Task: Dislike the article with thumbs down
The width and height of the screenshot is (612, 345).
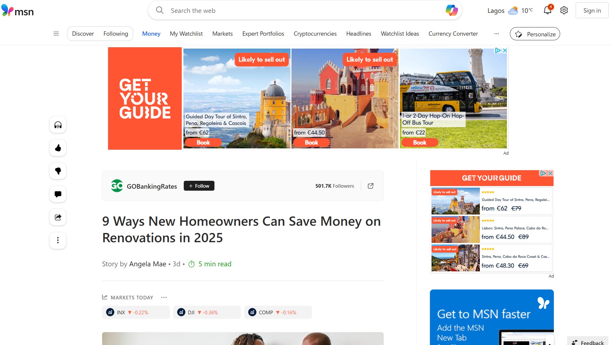Action: click(x=58, y=171)
